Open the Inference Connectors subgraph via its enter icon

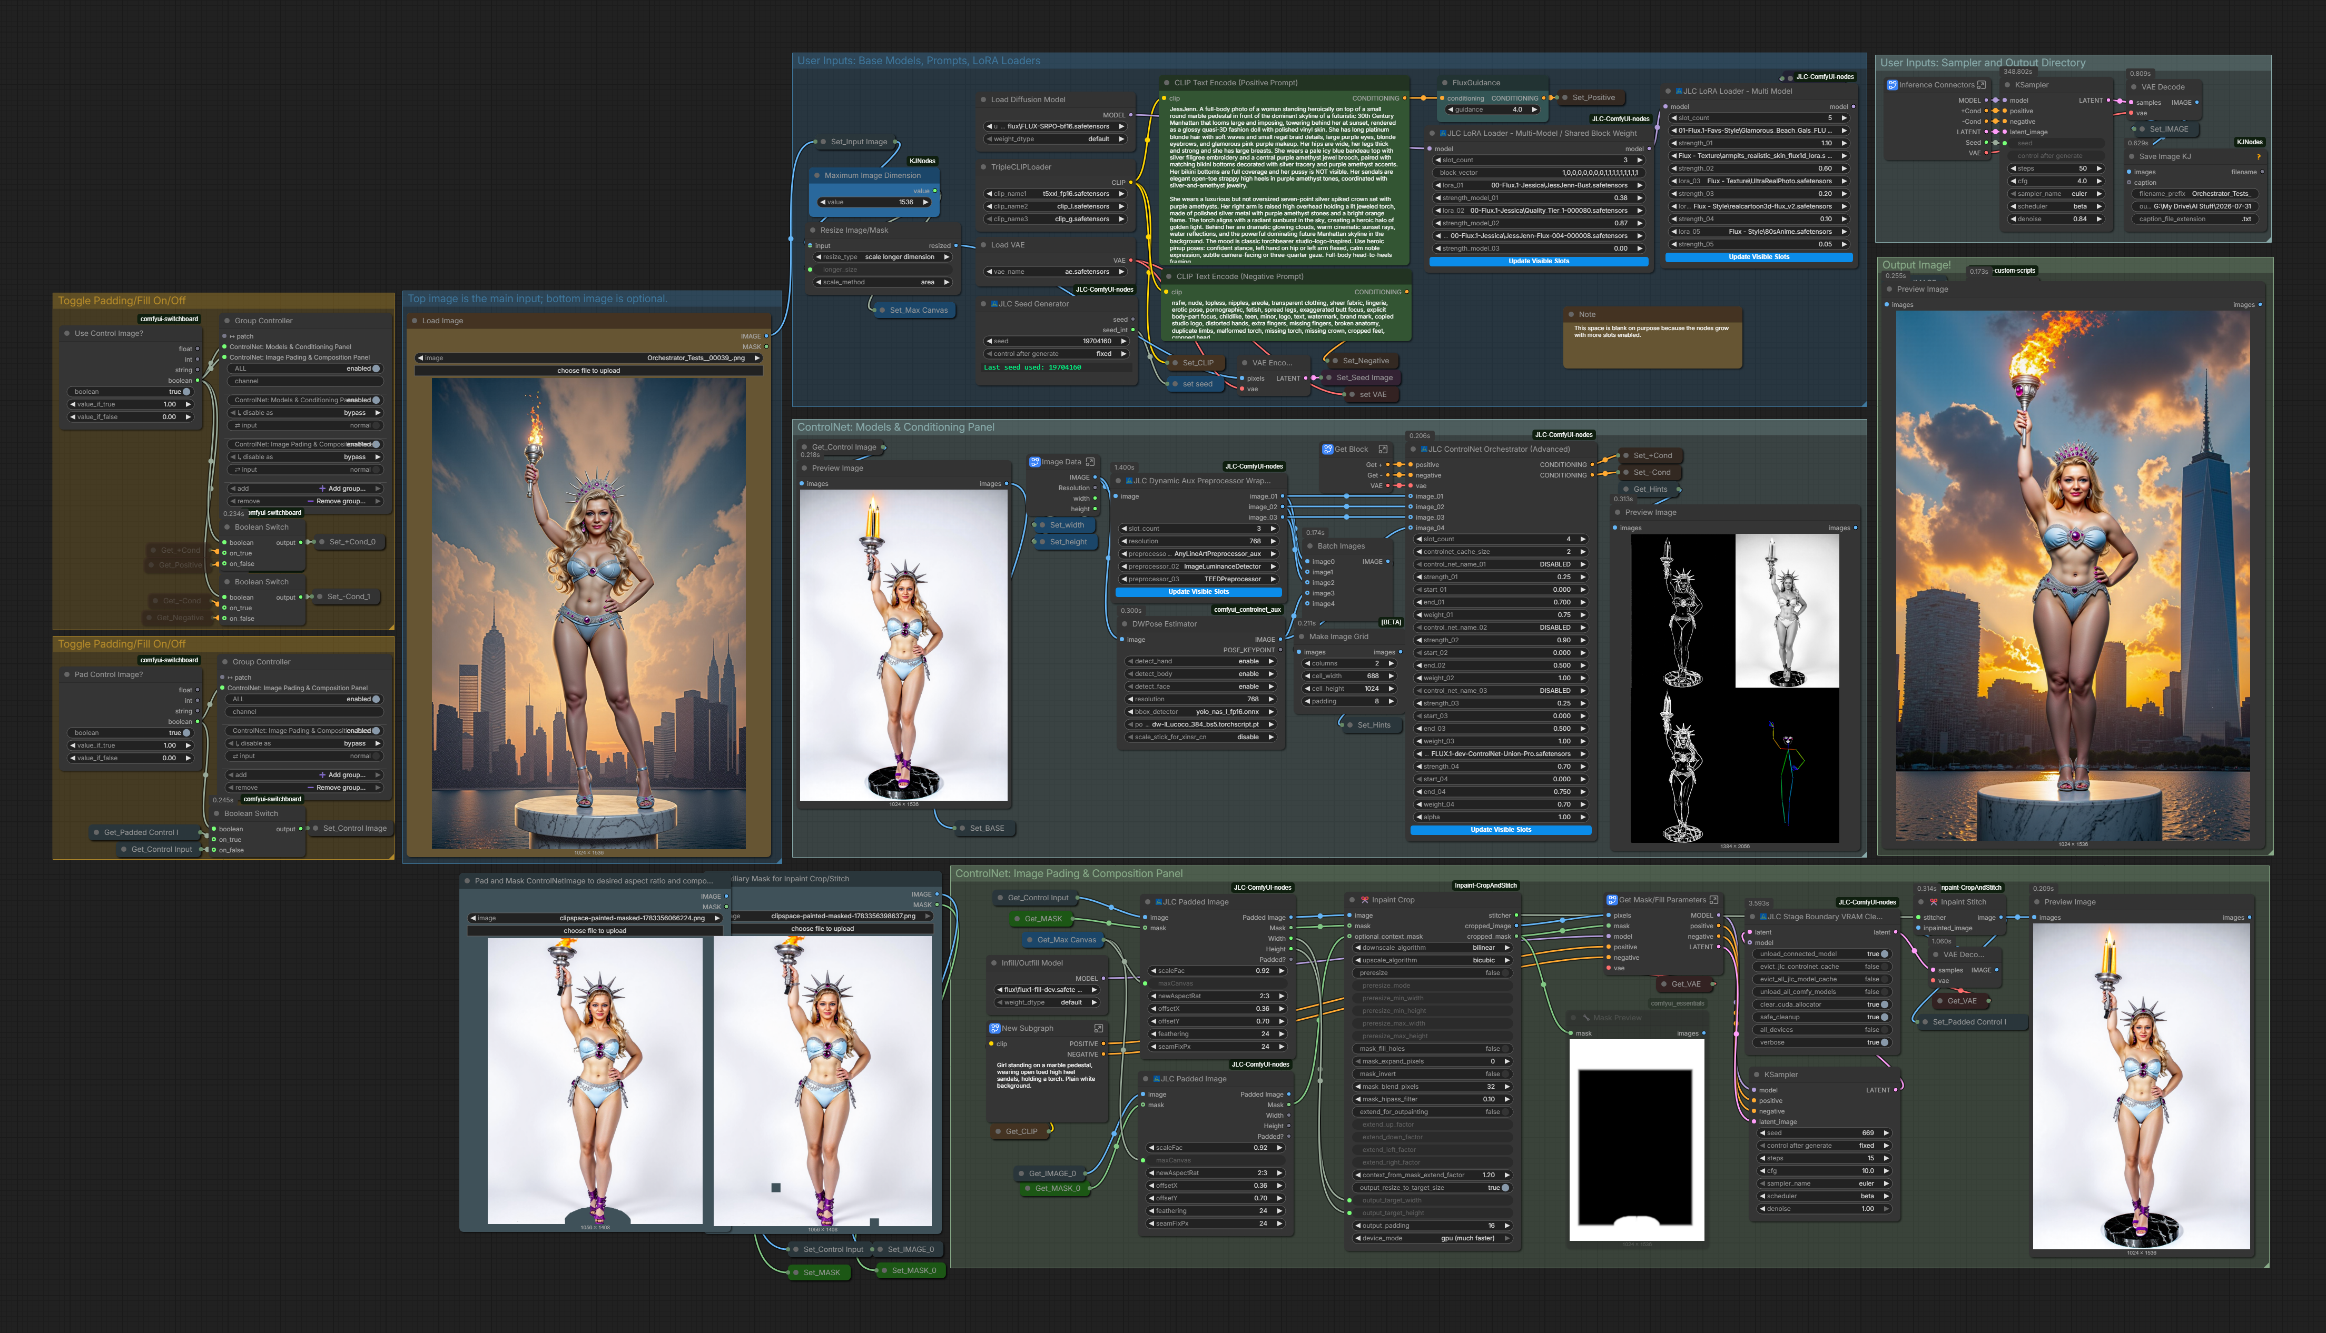coord(1982,85)
